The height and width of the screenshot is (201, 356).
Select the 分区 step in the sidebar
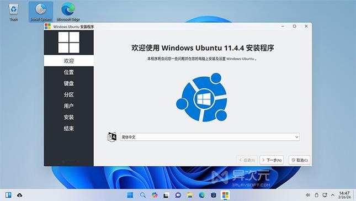coord(69,94)
